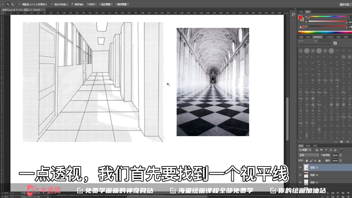Screen dimensions: 352x198
Task: Click the foreground red color swatch
Action: pos(300,17)
